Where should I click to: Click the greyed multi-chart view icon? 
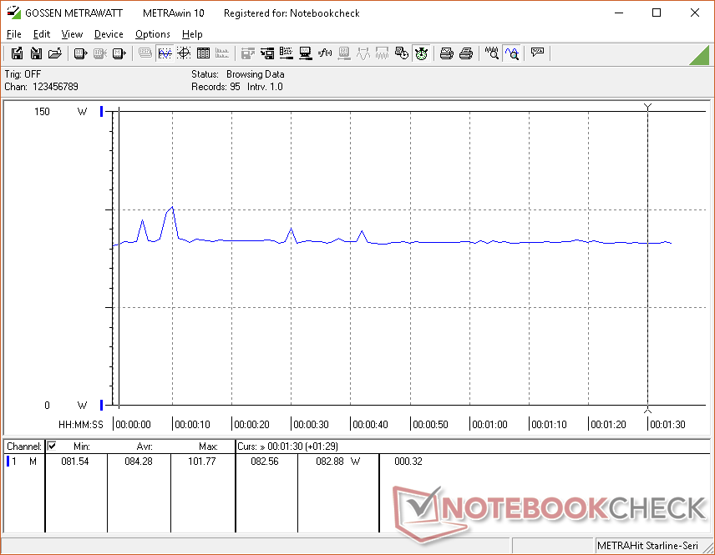click(222, 53)
